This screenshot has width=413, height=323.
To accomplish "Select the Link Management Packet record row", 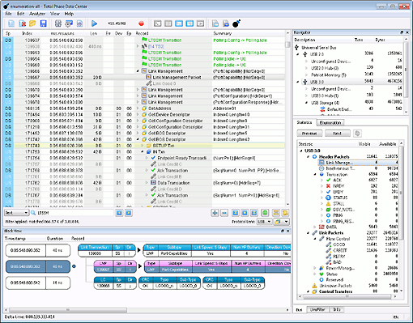I will point(144,78).
